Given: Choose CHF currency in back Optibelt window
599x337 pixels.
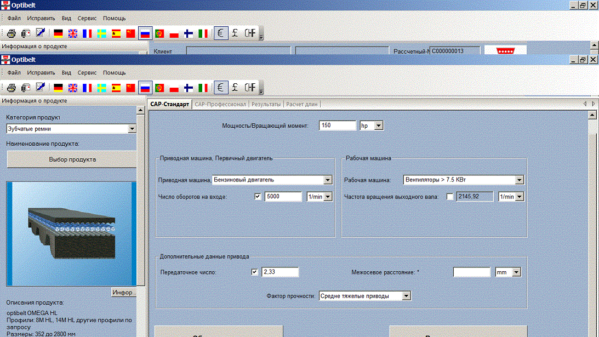Looking at the screenshot, I should point(250,33).
